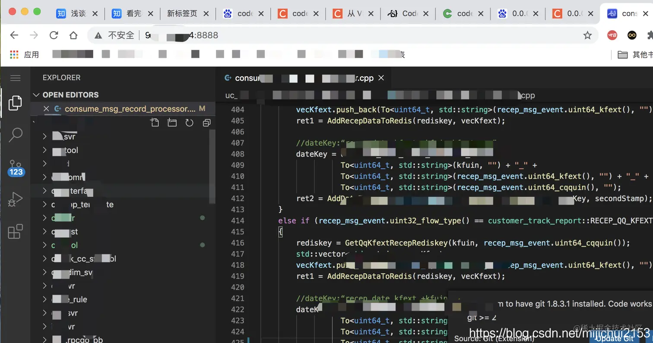Go back in browser history
Image resolution: width=653 pixels, height=343 pixels.
pyautogui.click(x=14, y=35)
